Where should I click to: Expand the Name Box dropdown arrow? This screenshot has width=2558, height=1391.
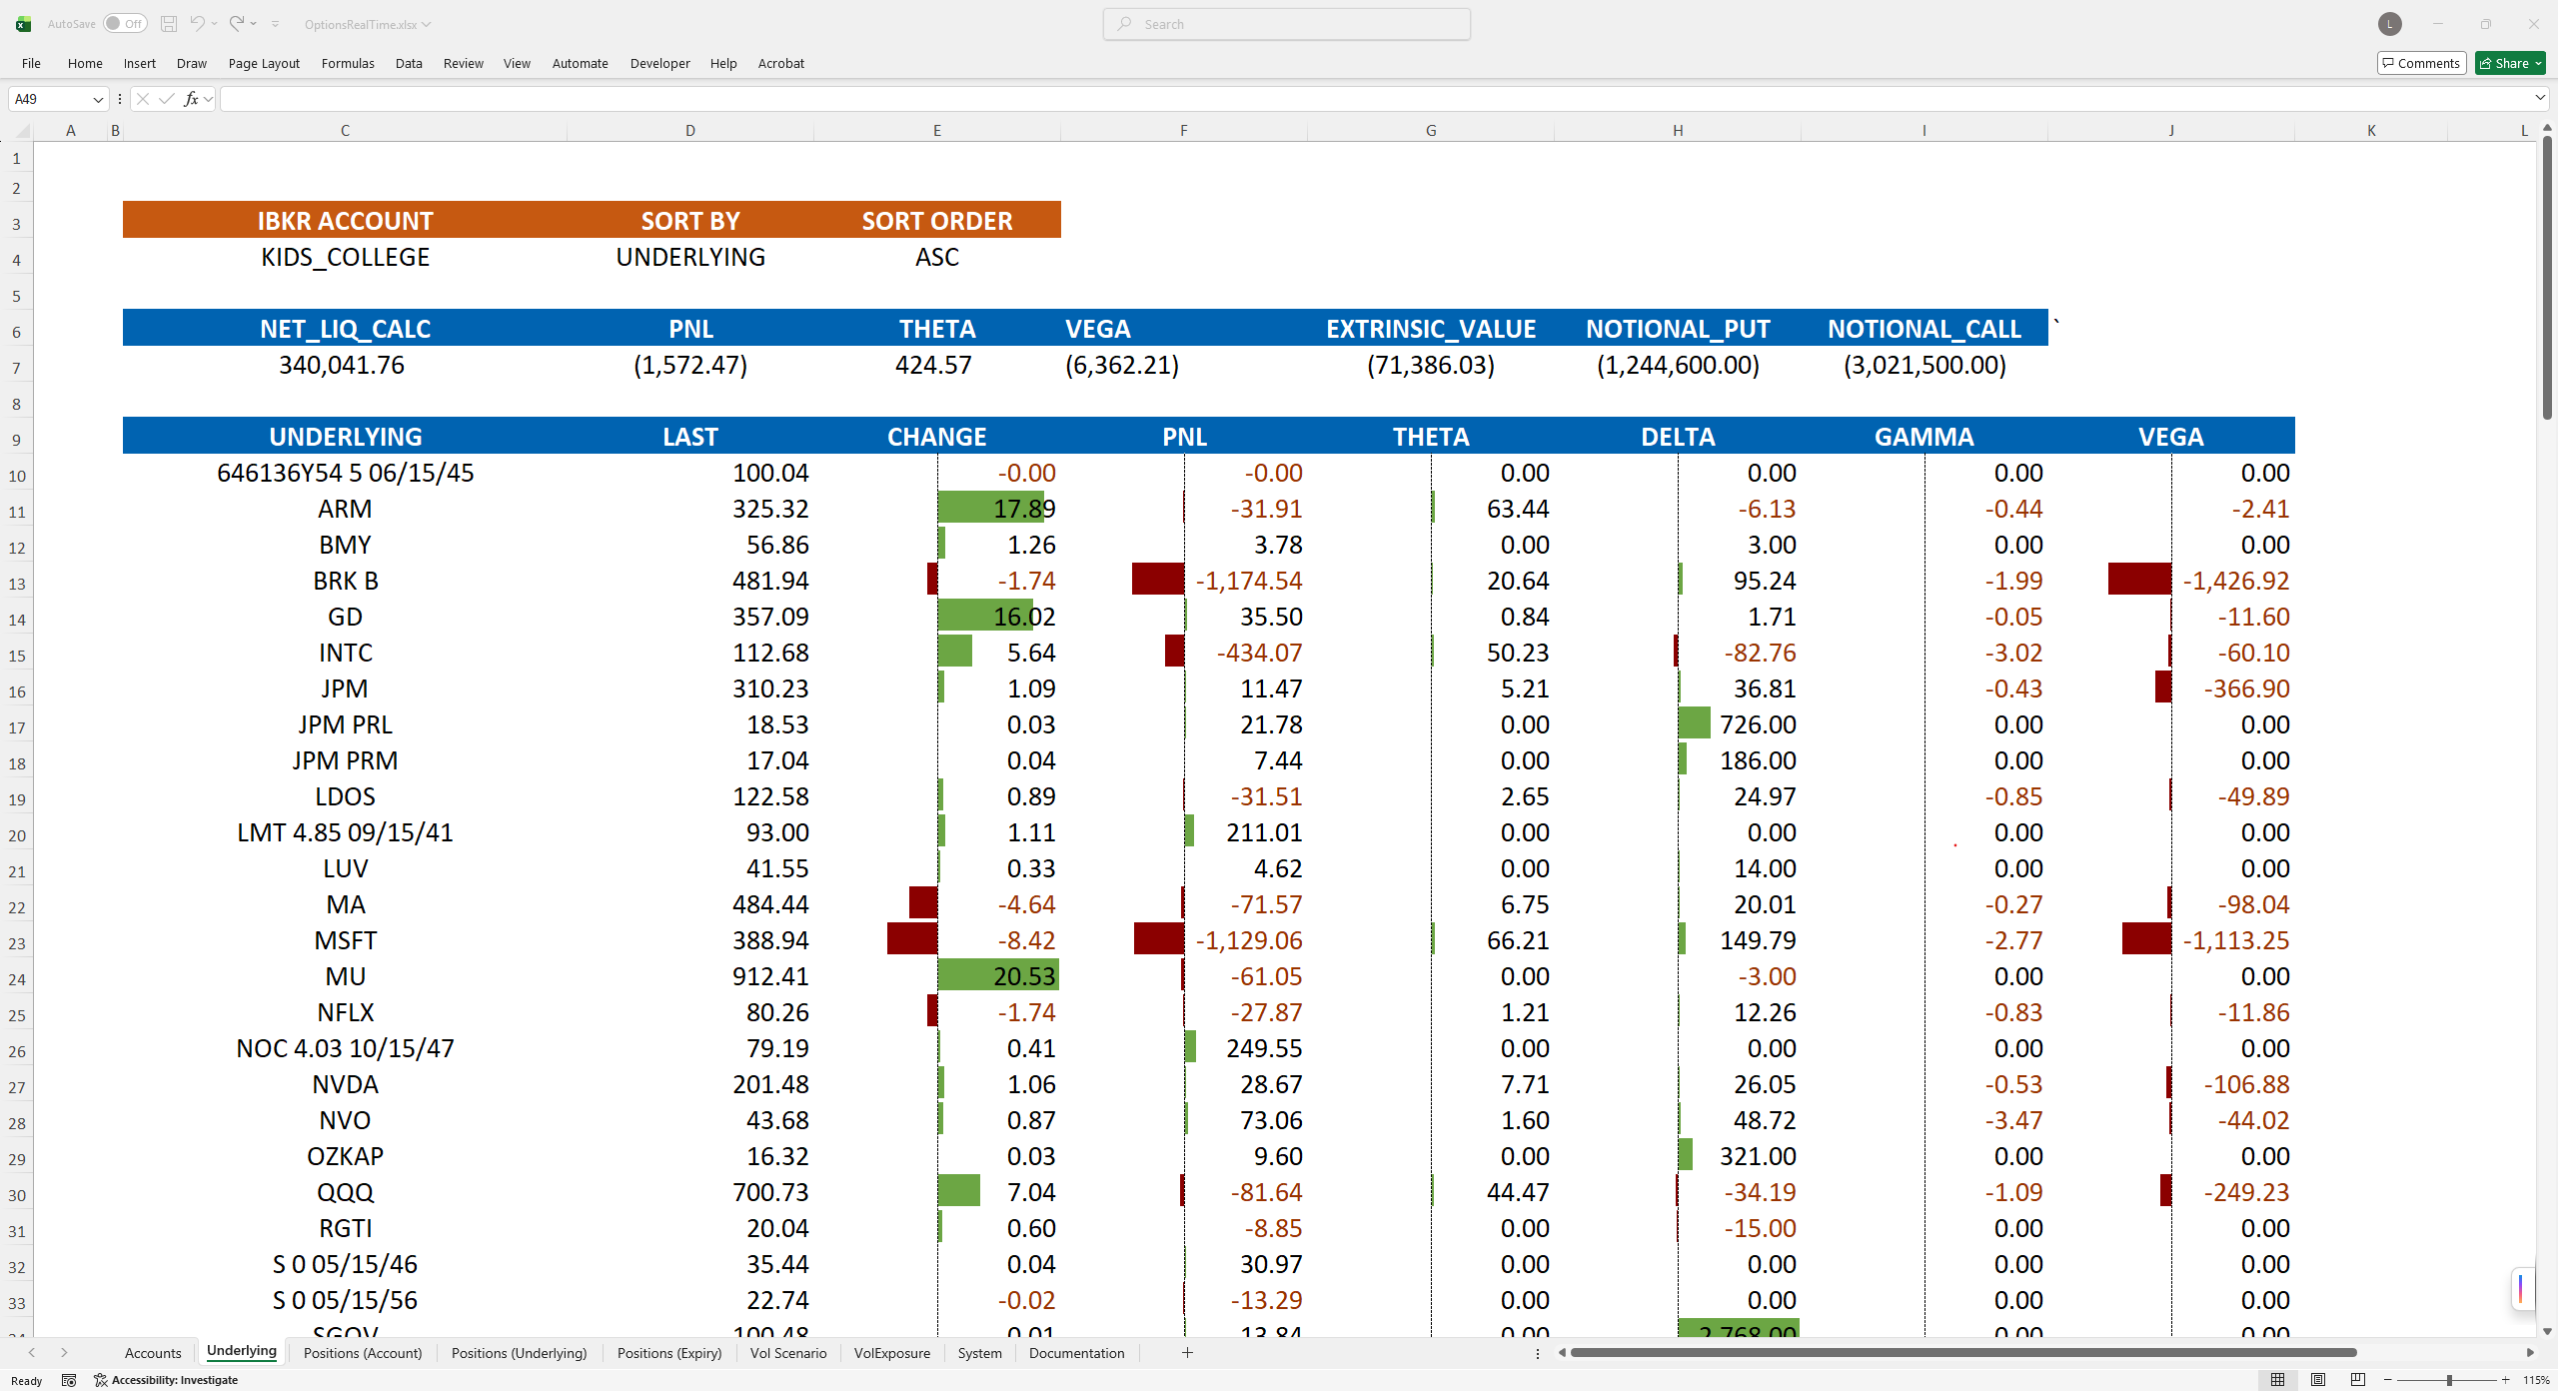pyautogui.click(x=98, y=99)
